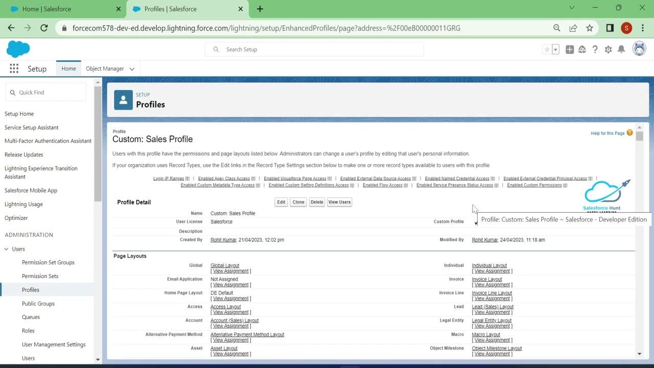Open the Chrome profile S avatar
Image resolution: width=654 pixels, height=368 pixels.
coord(626,28)
